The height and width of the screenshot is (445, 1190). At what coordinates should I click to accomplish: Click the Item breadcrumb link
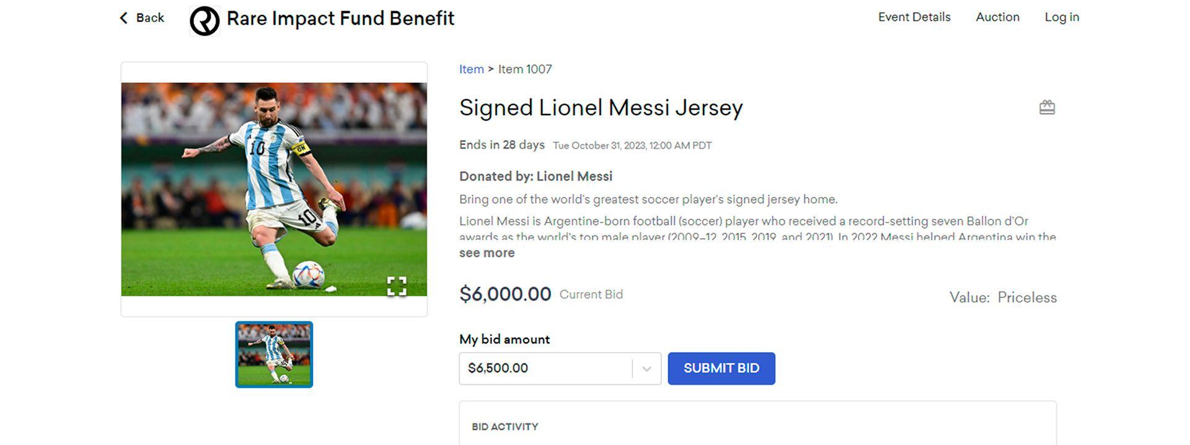471,69
